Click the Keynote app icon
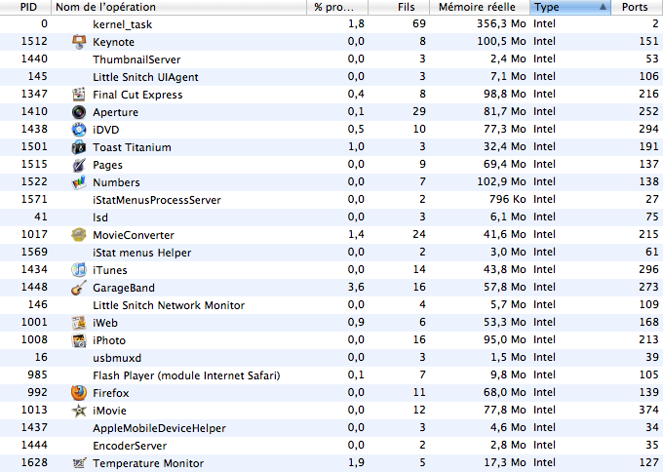 click(79, 42)
